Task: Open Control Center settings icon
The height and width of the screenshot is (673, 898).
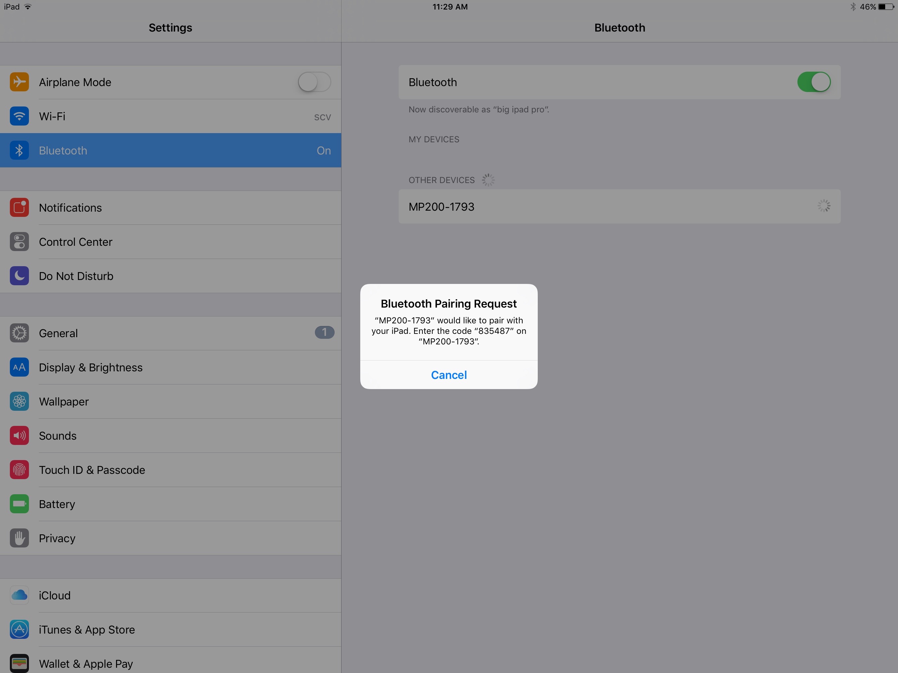Action: (x=19, y=242)
